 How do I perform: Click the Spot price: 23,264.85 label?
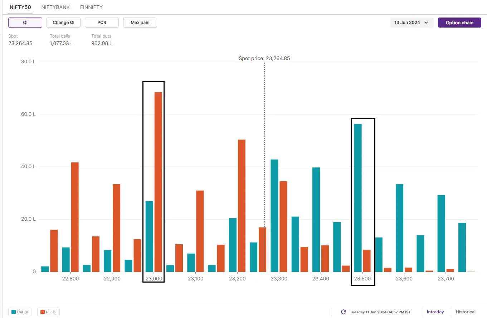[264, 58]
